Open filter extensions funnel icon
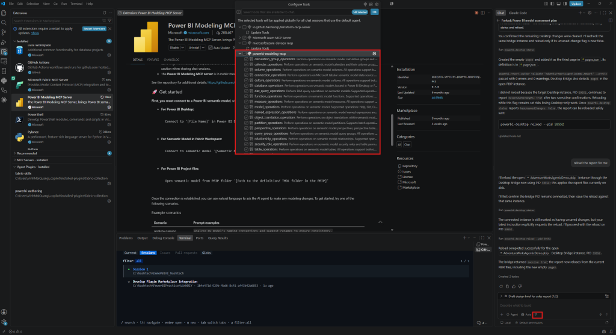The height and width of the screenshot is (335, 616). tap(109, 21)
